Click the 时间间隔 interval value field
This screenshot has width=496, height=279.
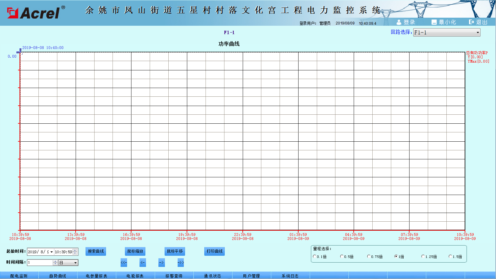40,263
